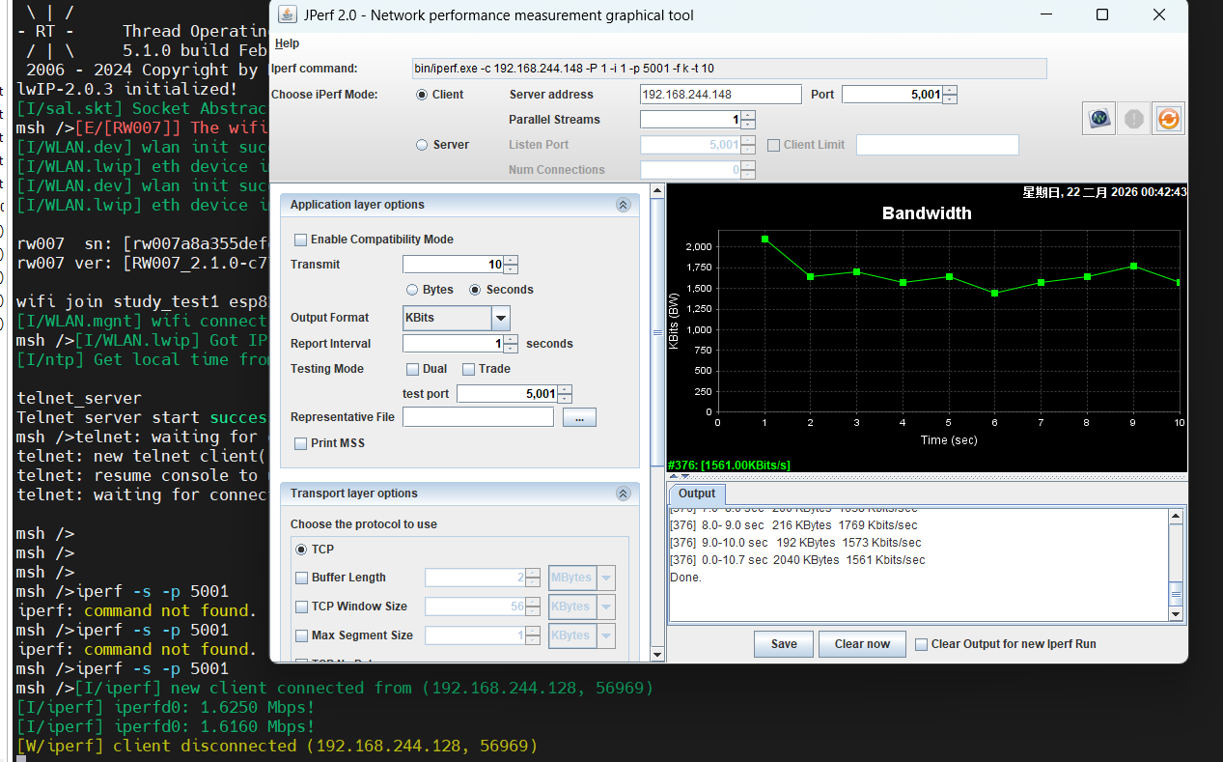Click the Server address field
Image resolution: width=1223 pixels, height=762 pixels.
[x=721, y=95]
